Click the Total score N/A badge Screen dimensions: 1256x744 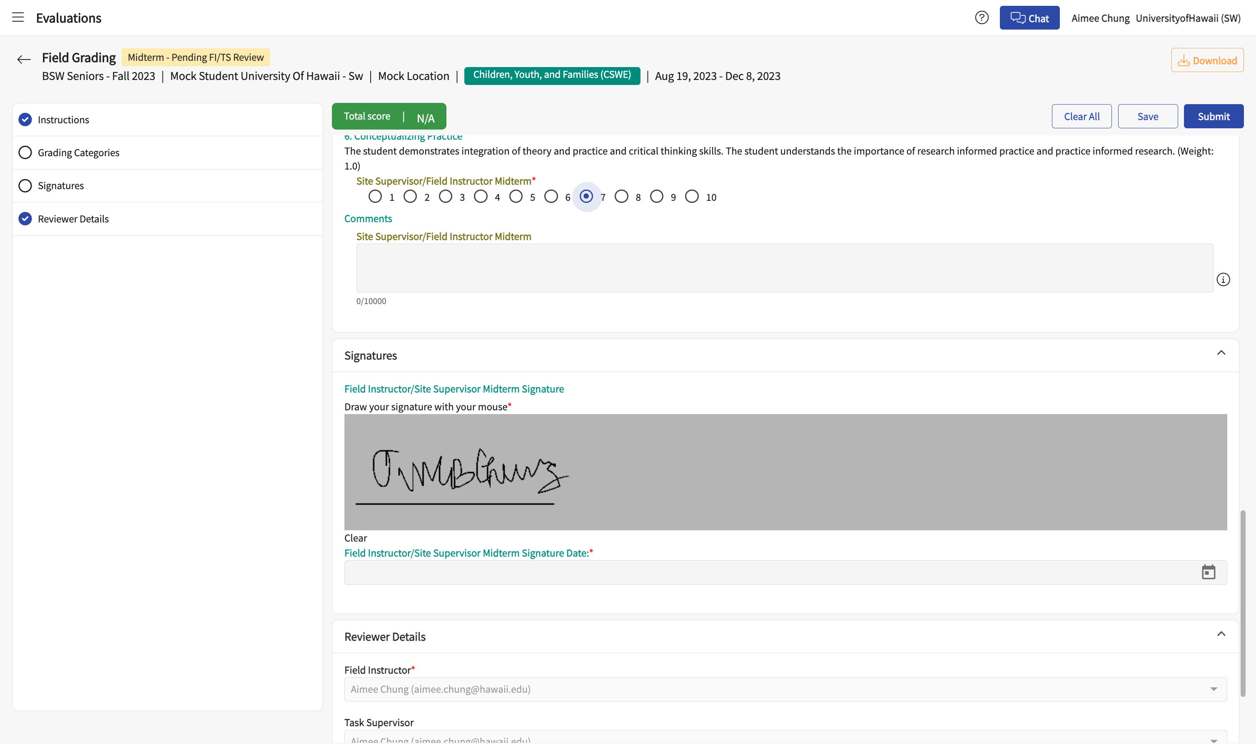[389, 116]
